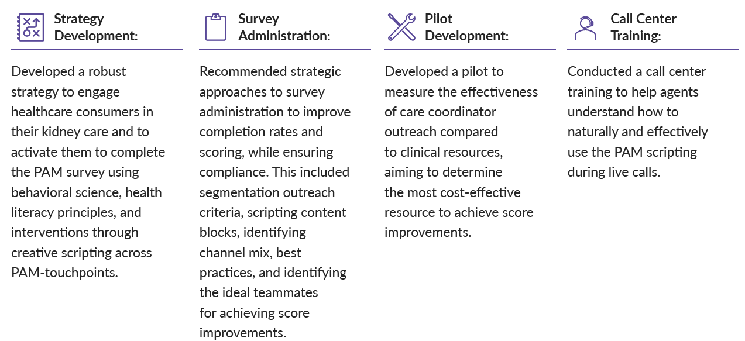Click the purple divider under Strategy Development

[97, 50]
